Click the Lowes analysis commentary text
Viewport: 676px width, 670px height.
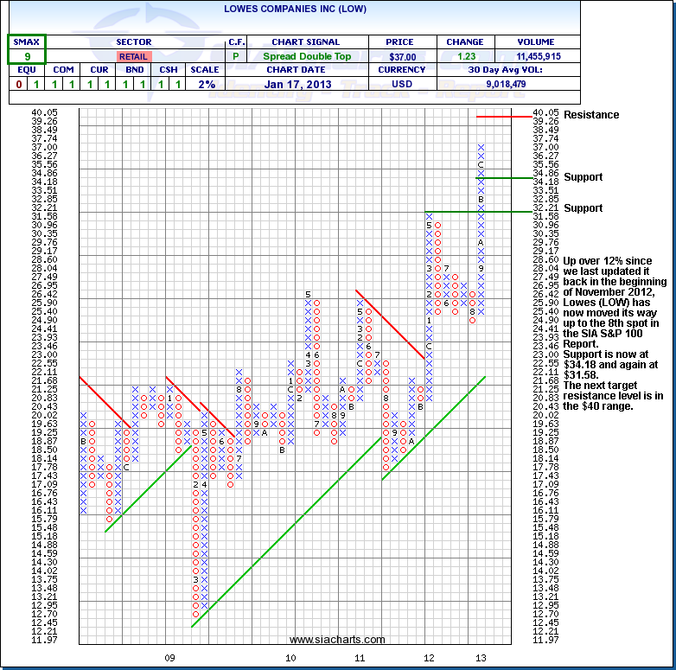[x=615, y=333]
